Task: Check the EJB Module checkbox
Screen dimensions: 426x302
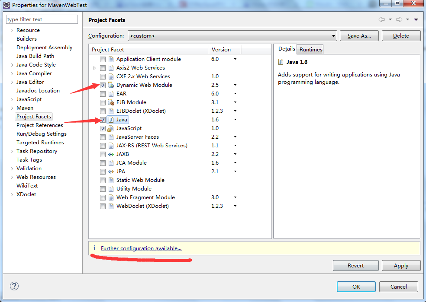Action: coord(103,103)
